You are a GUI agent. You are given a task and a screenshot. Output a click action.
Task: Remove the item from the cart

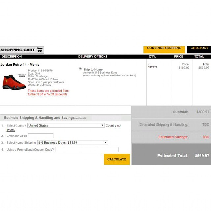(x=152, y=67)
